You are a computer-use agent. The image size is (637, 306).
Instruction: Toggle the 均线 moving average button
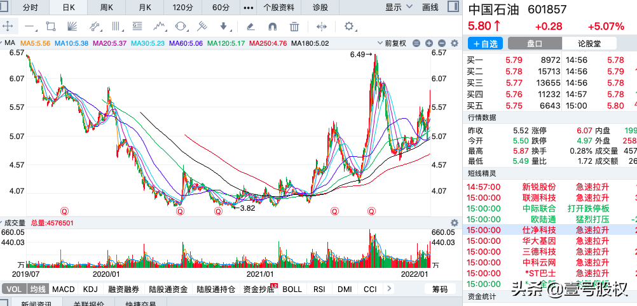[38, 289]
